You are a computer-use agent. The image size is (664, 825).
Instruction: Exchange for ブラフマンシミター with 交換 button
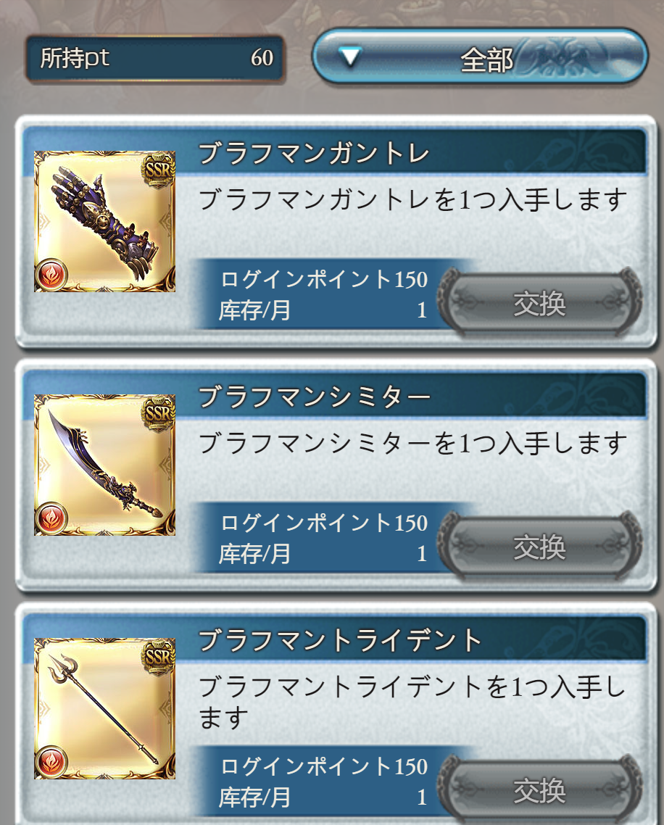539,547
